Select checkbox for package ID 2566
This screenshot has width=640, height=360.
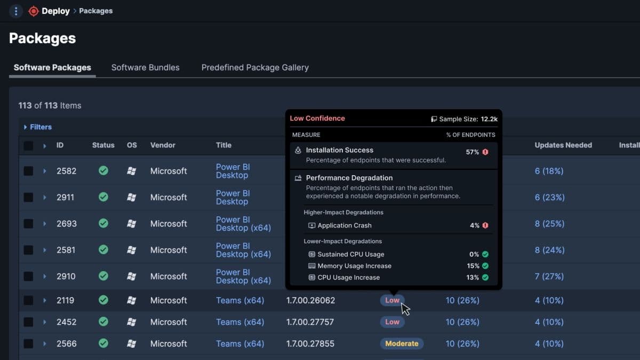(x=28, y=343)
